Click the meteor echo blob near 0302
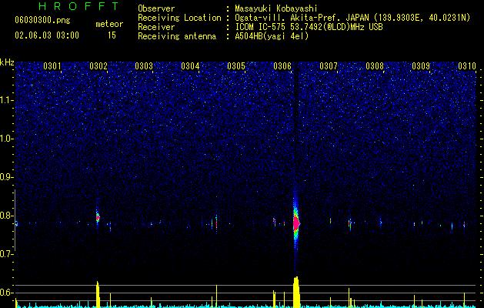Viewport: 484px width, 308px height. point(98,217)
